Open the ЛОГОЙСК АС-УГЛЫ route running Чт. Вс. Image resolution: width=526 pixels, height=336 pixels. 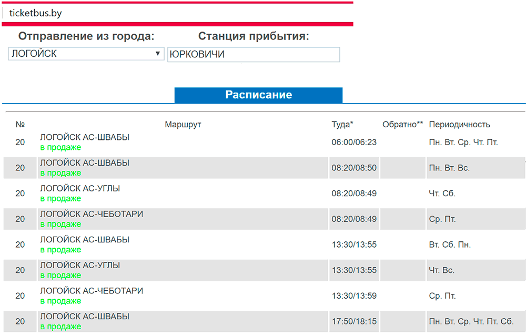click(x=80, y=266)
